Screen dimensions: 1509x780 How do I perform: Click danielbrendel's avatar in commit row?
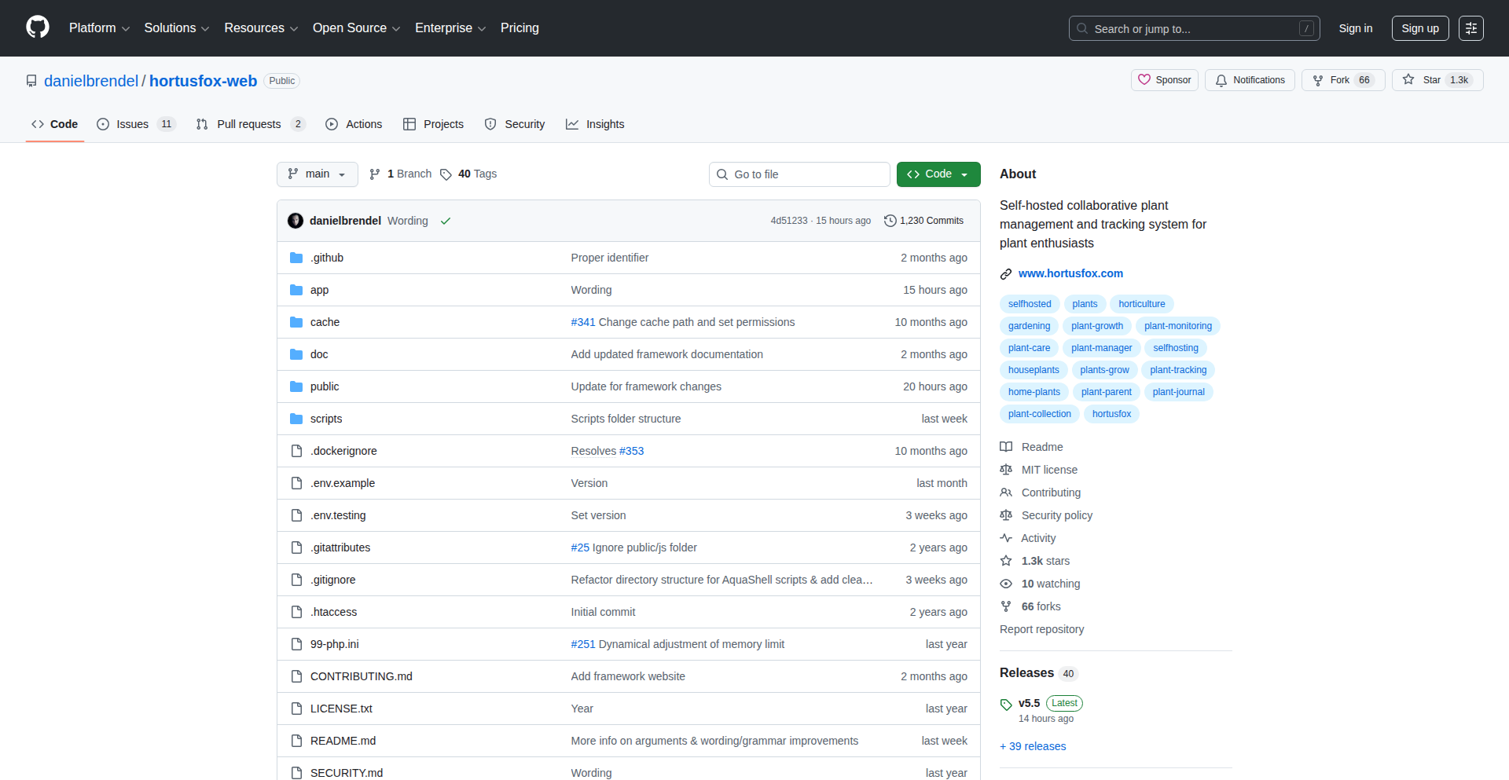(296, 221)
